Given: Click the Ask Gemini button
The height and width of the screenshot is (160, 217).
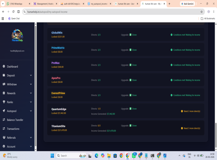Looking at the screenshot, I should coord(187,4).
